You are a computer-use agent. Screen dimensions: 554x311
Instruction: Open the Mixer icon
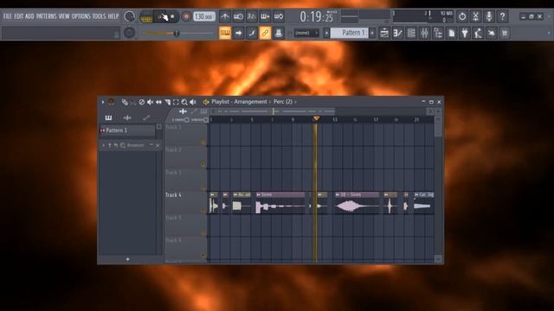pyautogui.click(x=424, y=33)
